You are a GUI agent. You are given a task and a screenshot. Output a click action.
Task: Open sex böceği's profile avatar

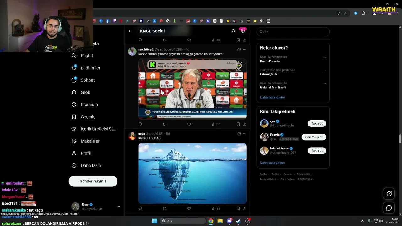(132, 51)
